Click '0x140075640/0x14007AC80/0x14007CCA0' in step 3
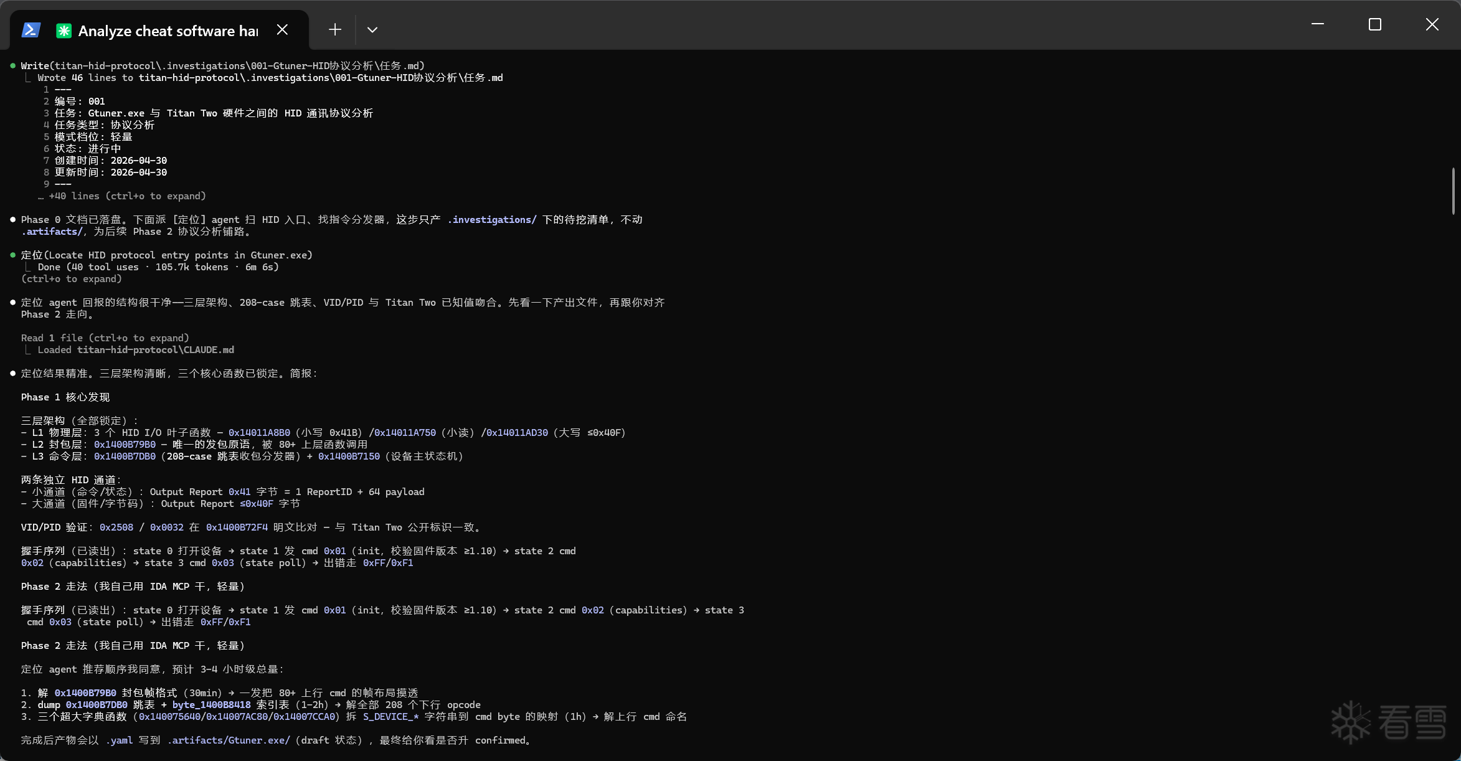 point(237,717)
